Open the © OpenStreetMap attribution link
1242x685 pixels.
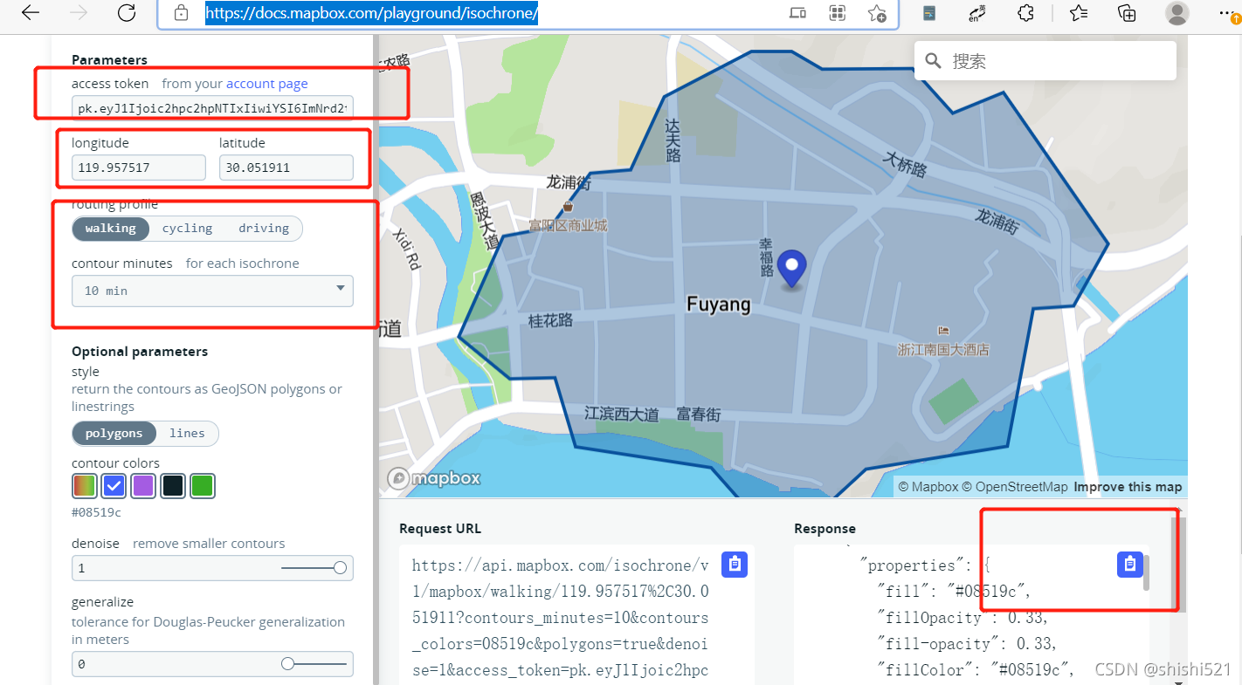point(1015,487)
